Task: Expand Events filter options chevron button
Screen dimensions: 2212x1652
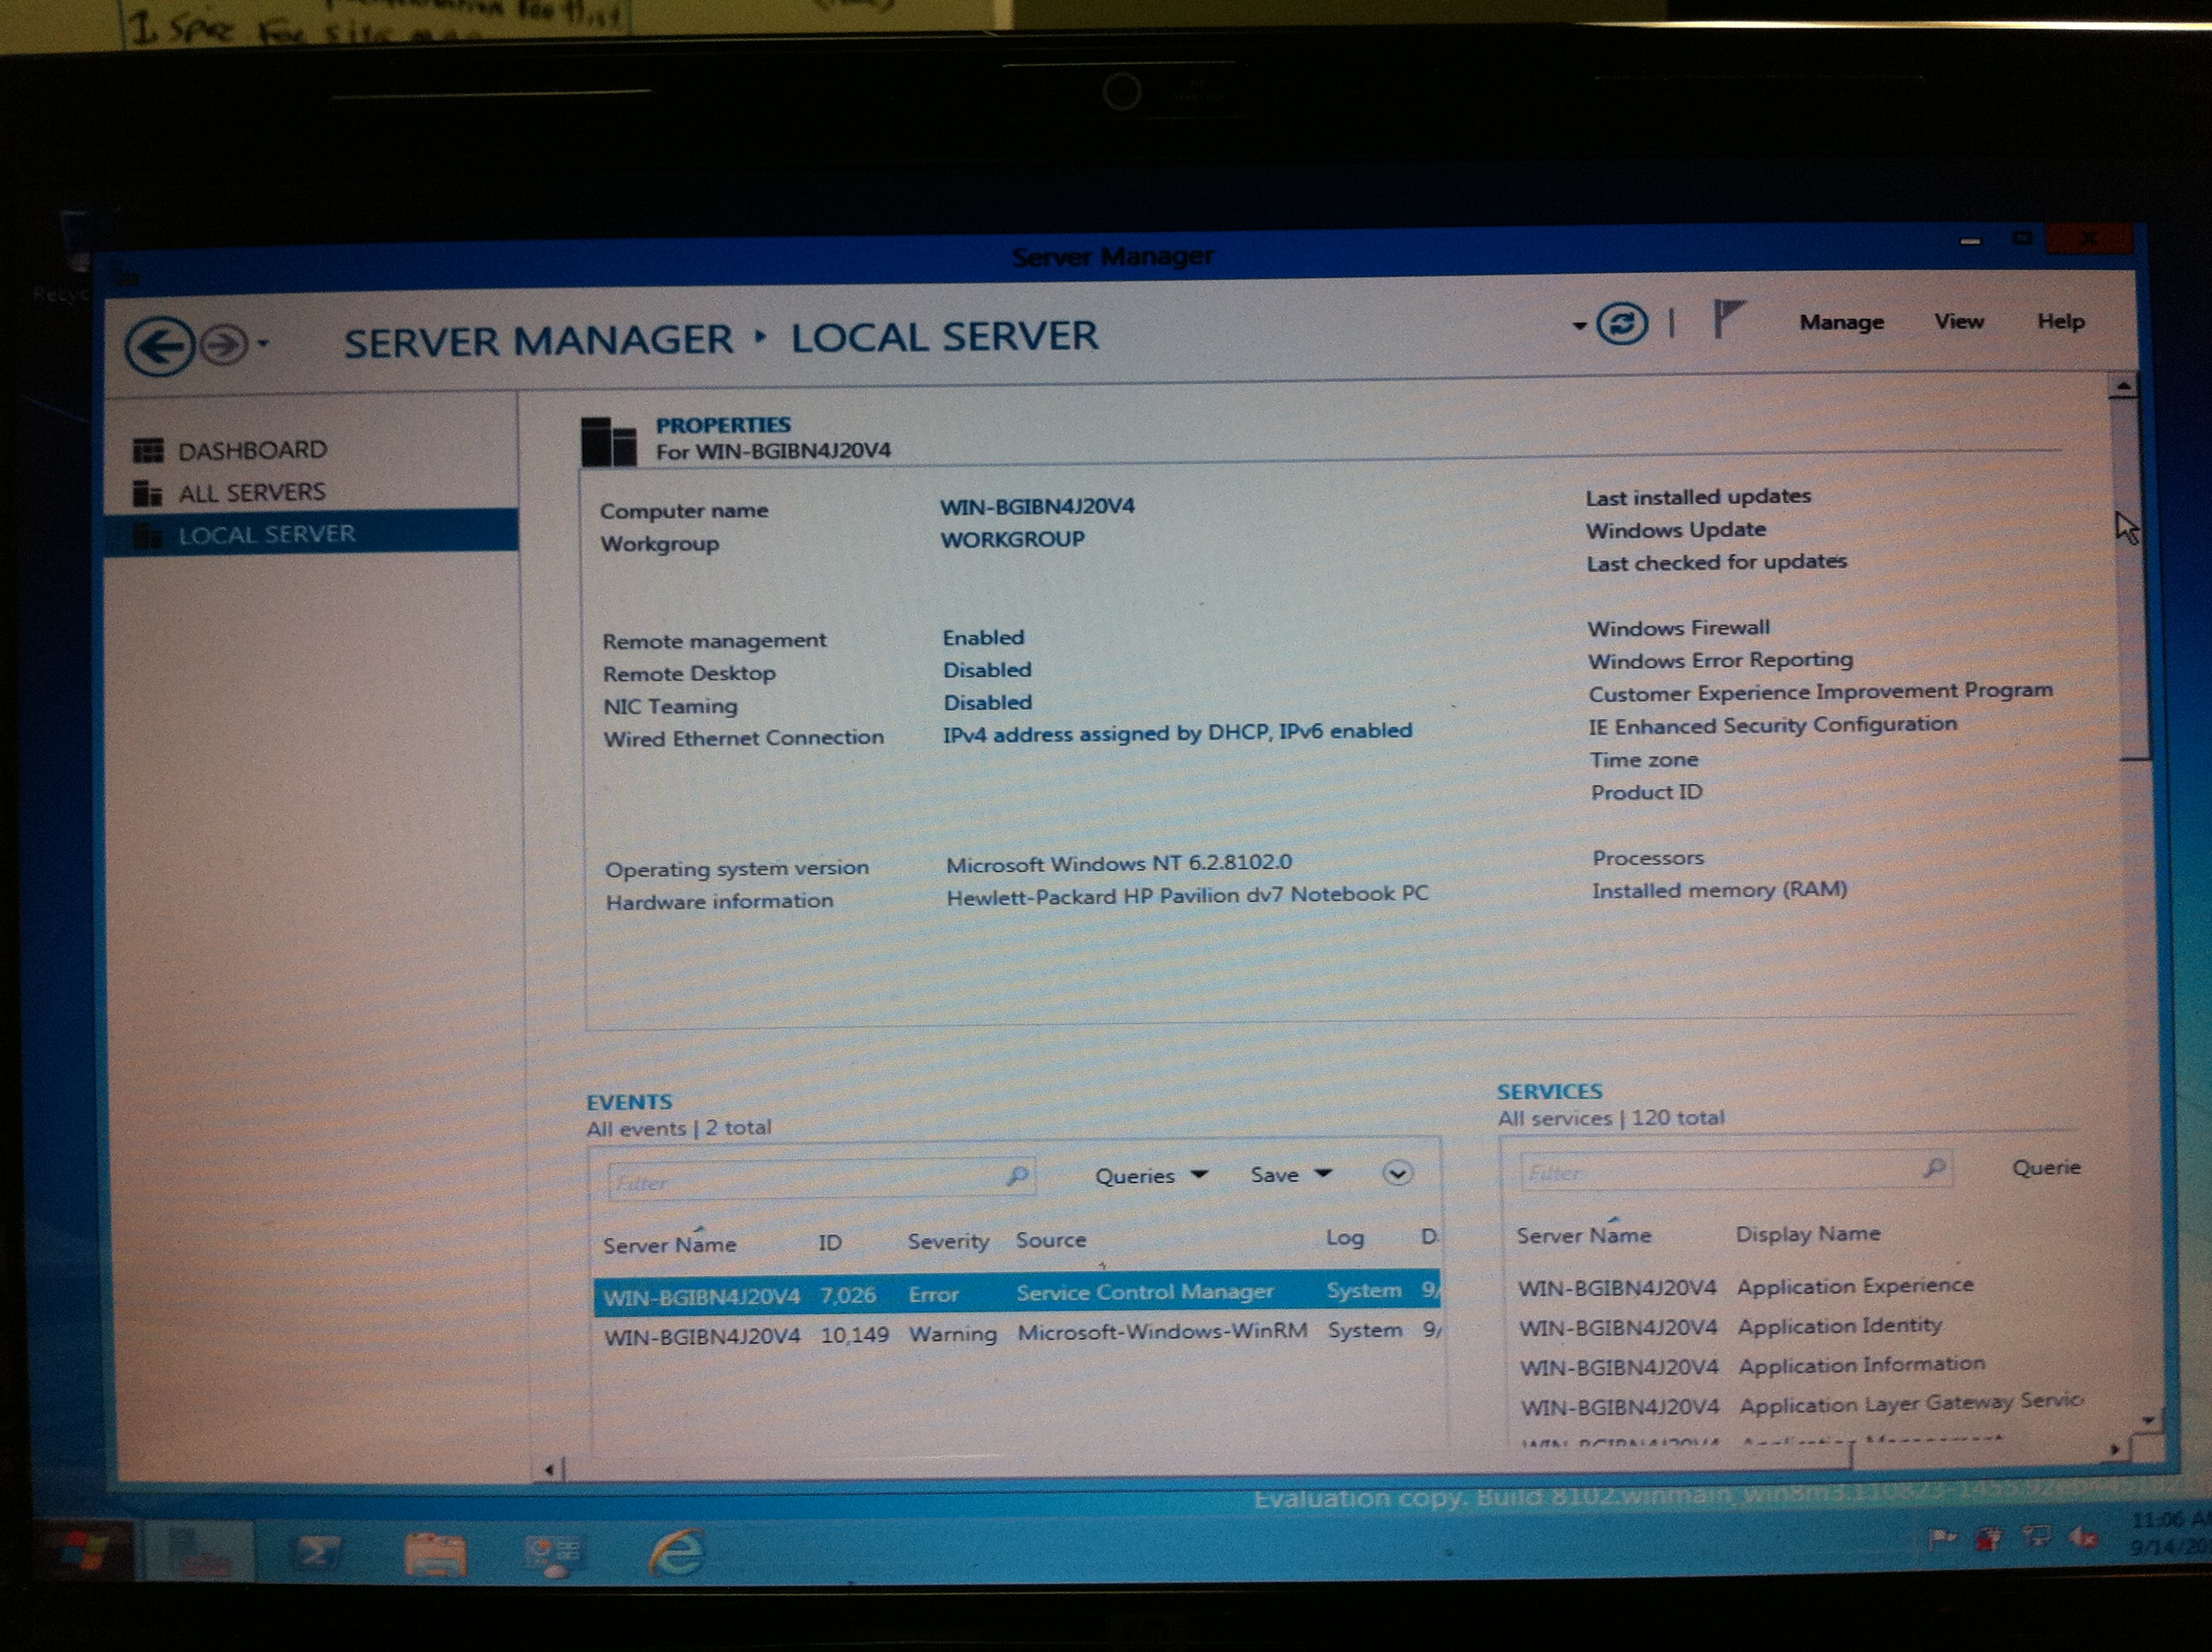Action: click(x=1397, y=1173)
